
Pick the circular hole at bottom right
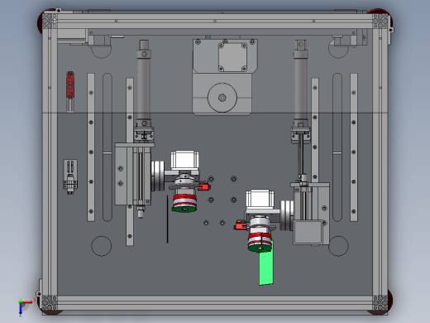[x=338, y=246]
